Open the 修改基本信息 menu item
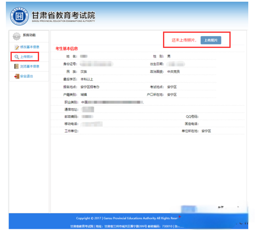Screen dimensions: 255x230 tap(30, 47)
